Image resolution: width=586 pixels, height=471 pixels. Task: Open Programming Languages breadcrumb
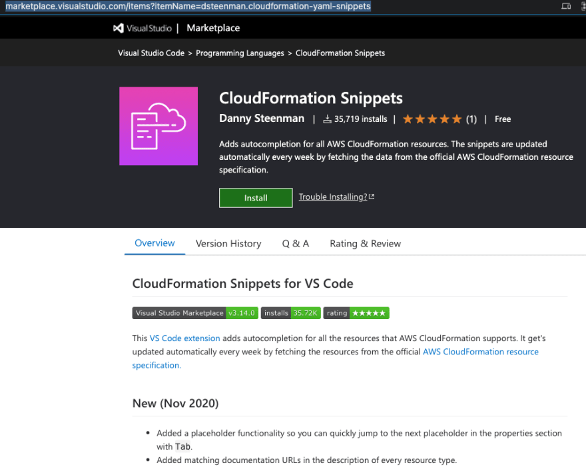[x=240, y=53]
